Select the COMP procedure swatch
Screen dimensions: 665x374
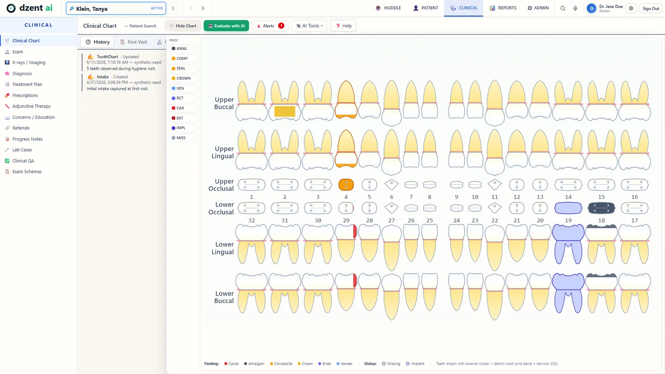(183, 59)
